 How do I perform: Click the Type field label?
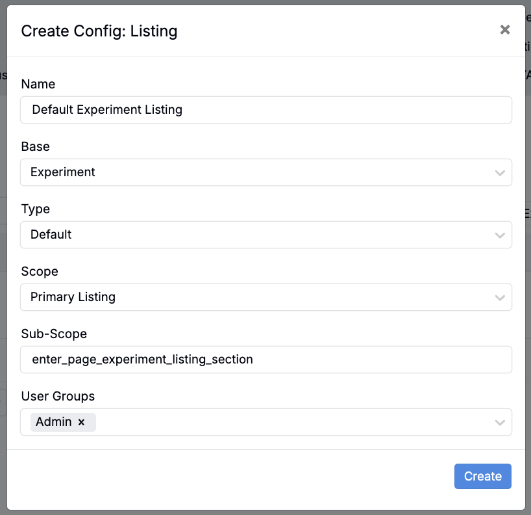(36, 209)
